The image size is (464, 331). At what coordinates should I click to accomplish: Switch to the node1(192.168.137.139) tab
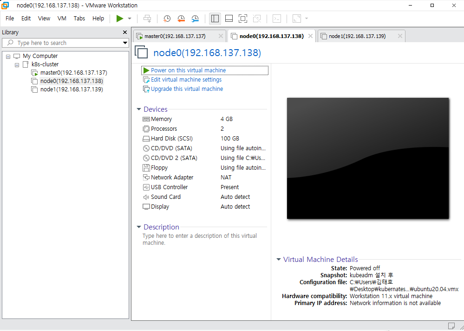coord(357,36)
